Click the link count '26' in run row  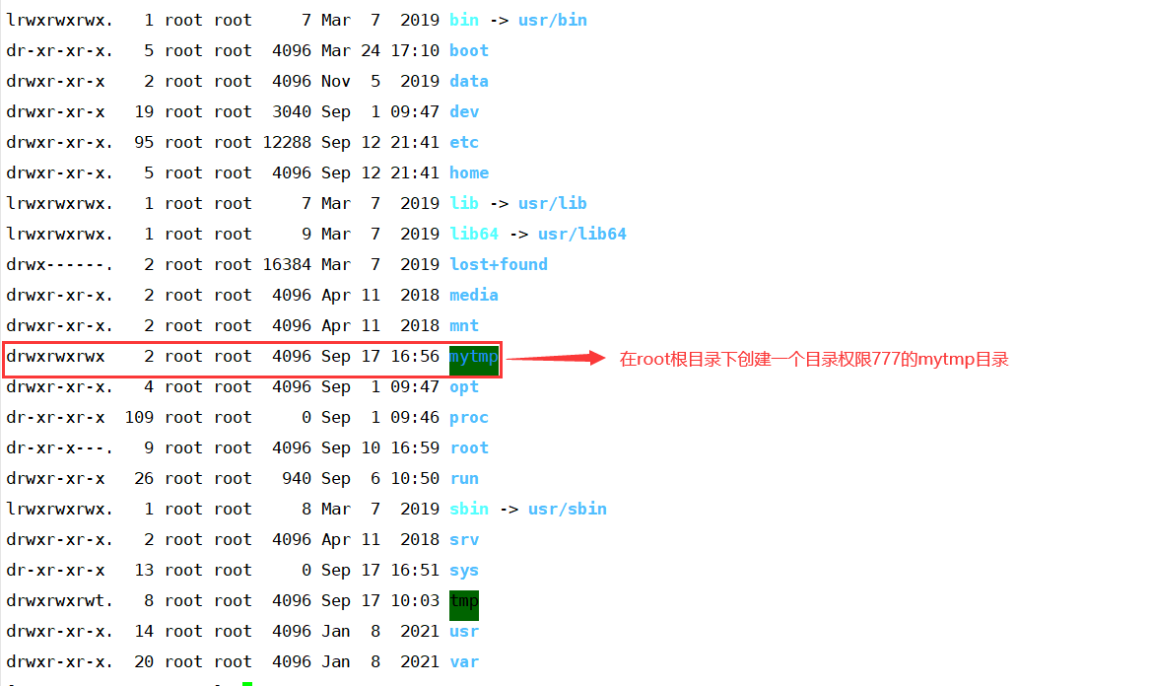(x=144, y=479)
